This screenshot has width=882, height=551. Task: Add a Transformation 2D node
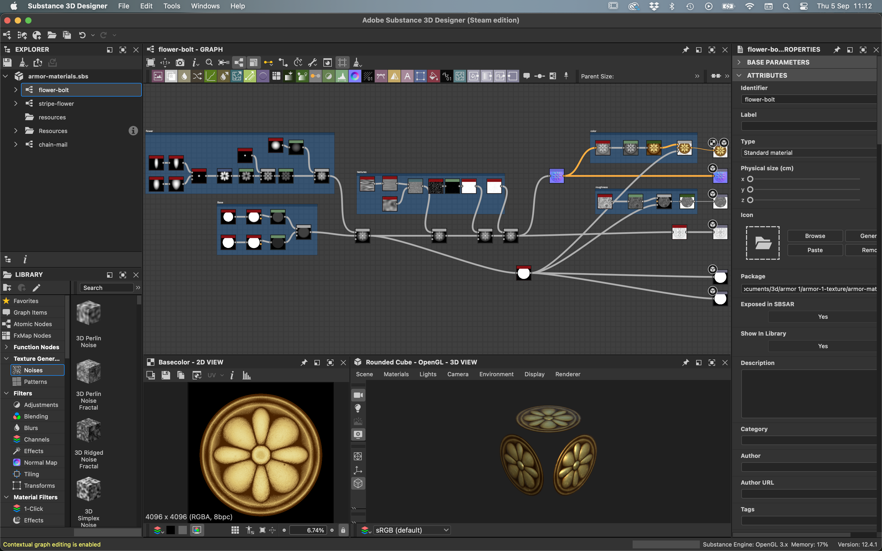[420, 76]
